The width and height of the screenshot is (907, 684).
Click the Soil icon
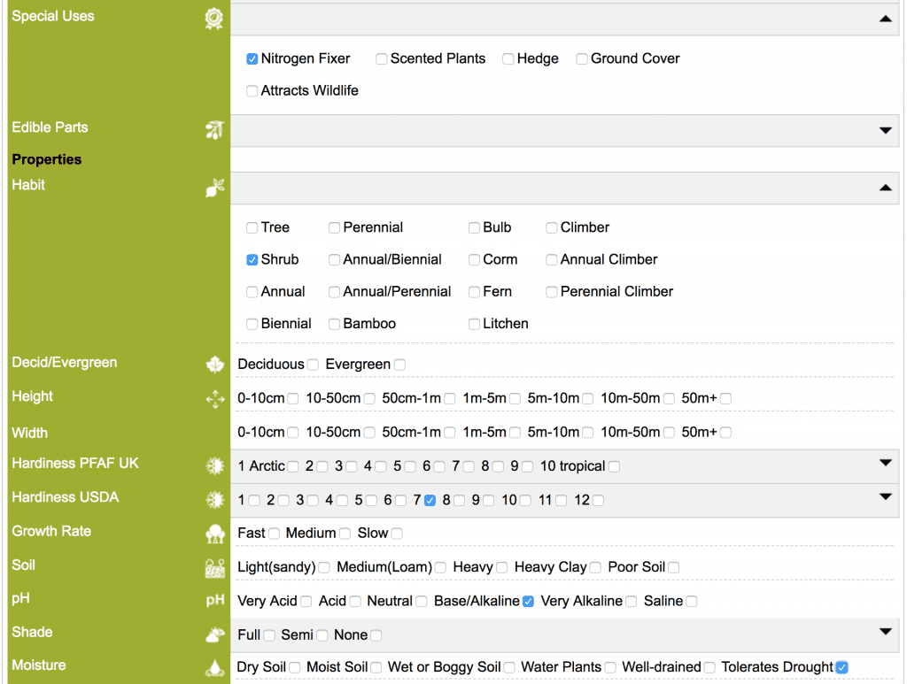[x=215, y=568]
